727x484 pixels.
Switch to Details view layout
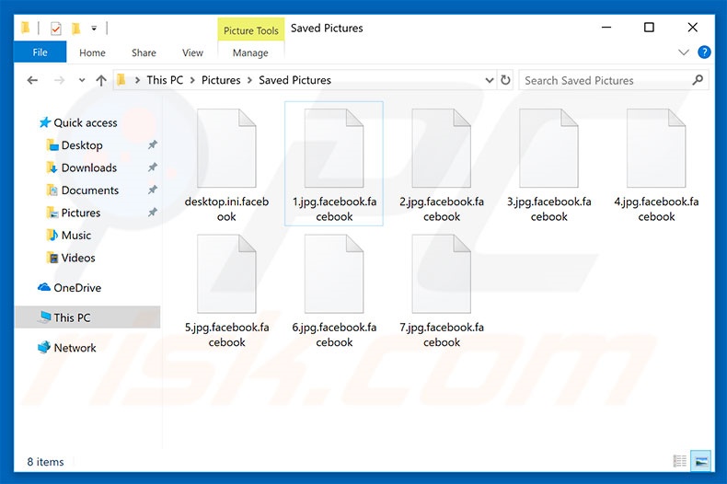click(680, 461)
